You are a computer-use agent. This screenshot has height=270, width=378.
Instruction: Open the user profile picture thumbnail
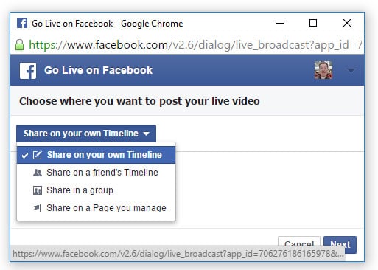[323, 70]
